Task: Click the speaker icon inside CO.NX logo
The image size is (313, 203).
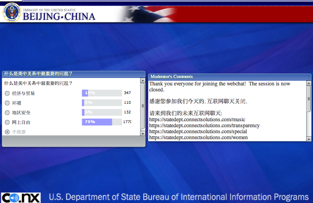Action: (x=14, y=198)
